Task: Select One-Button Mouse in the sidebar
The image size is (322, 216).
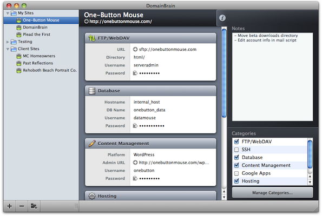Action: (41, 20)
